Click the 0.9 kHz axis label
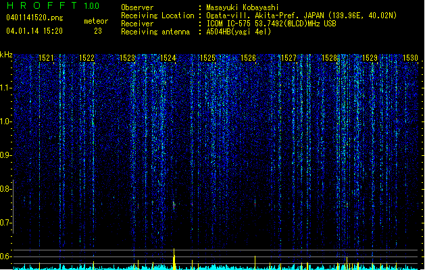The height and width of the screenshot is (270, 425). (x=5, y=155)
